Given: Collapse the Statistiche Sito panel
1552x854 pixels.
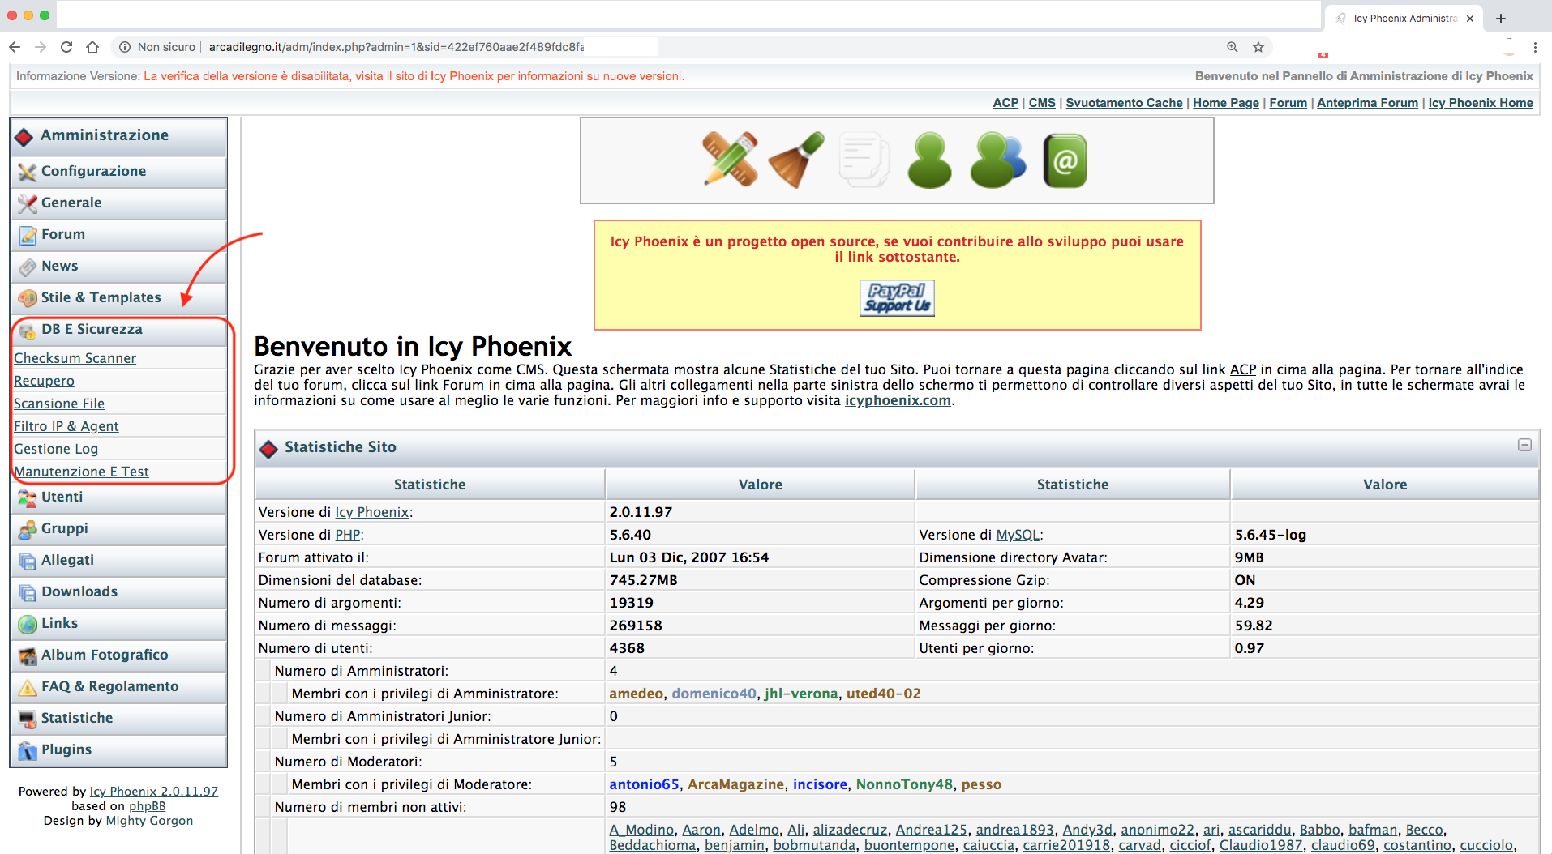Looking at the screenshot, I should coord(1524,445).
